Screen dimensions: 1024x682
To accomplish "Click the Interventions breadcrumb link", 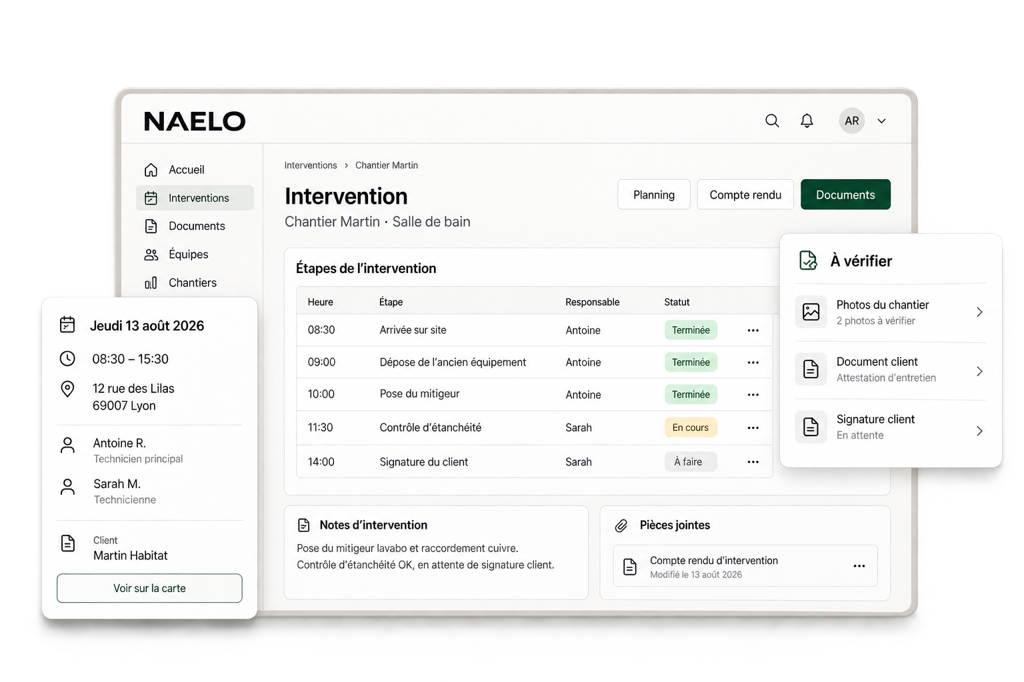I will click(311, 165).
